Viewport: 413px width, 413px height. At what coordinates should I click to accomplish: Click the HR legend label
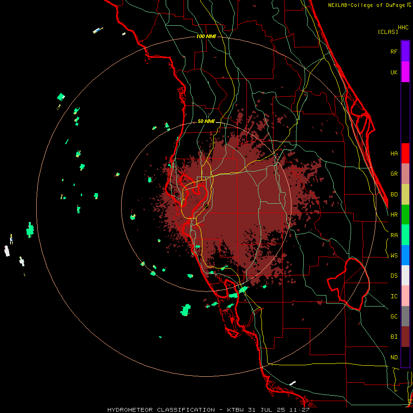[394, 215]
